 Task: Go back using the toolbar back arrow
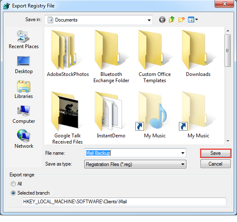[x=162, y=20]
